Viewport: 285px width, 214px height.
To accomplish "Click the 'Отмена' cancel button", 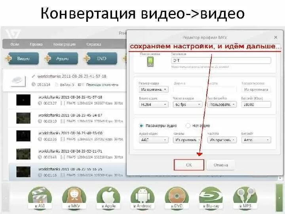I will click(220, 165).
